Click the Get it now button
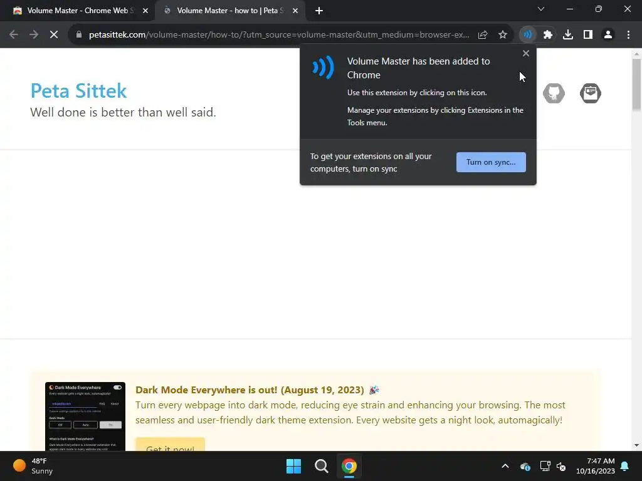Viewport: 642px width, 481px height. click(x=170, y=445)
